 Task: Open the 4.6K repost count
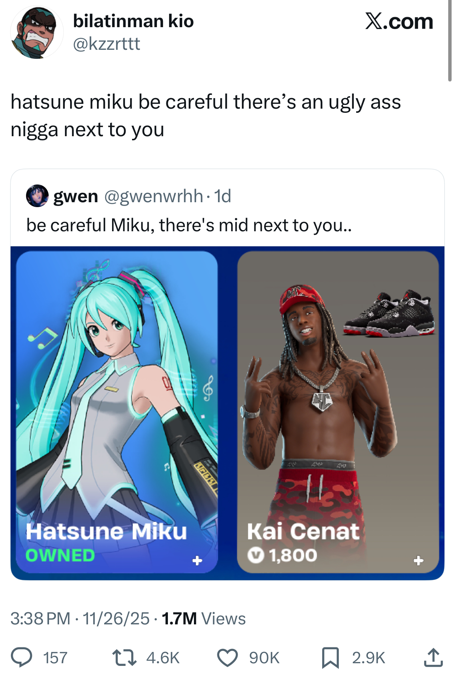coord(163,658)
